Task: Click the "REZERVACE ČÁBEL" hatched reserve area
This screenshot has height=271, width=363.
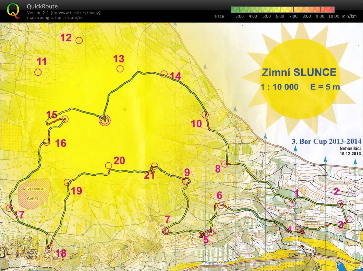Action: pos(34,194)
